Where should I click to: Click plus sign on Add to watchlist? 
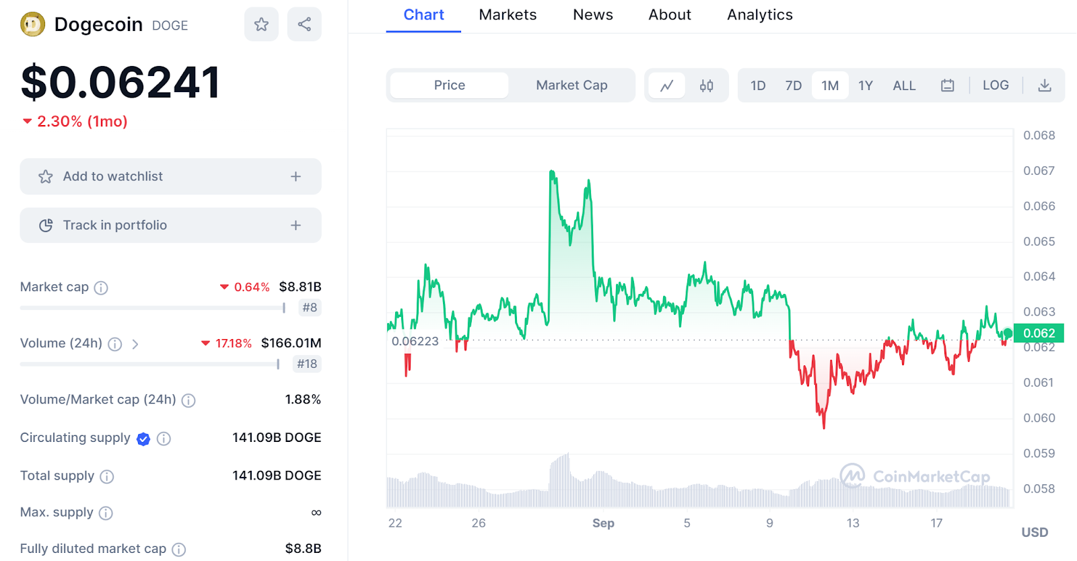(x=296, y=176)
